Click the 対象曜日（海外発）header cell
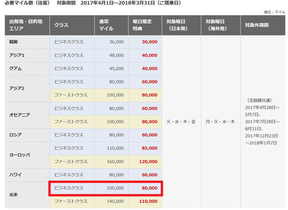The height and width of the screenshot is (210, 288). 220,26
